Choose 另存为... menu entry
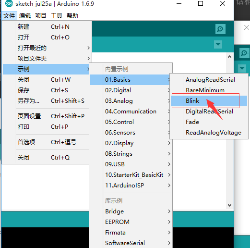Viewport: 250px width, 248px height. [x=46, y=101]
